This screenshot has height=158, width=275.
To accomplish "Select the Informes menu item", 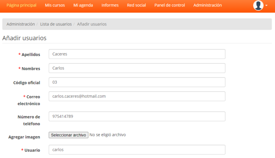I will coord(110,5).
